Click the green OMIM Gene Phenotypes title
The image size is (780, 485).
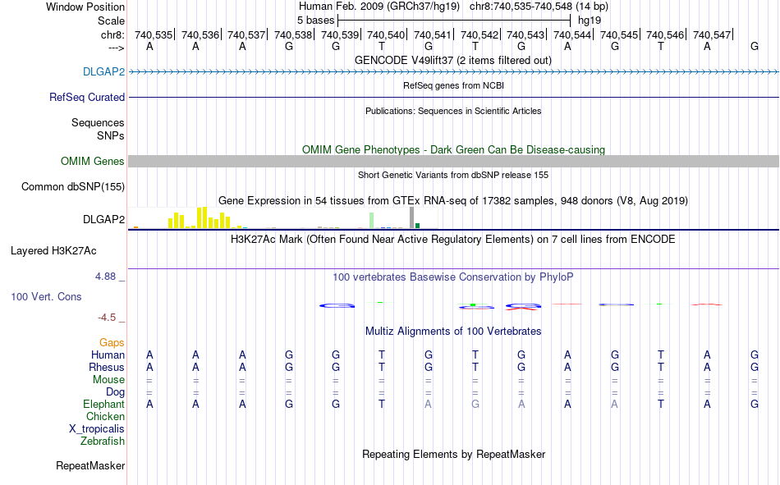[x=453, y=149]
